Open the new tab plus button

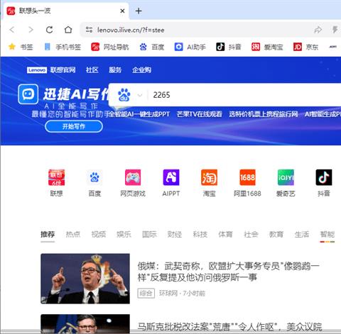139,11
